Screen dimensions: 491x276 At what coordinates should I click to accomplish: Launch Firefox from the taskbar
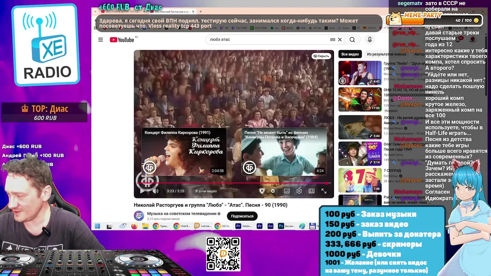click(x=135, y=226)
